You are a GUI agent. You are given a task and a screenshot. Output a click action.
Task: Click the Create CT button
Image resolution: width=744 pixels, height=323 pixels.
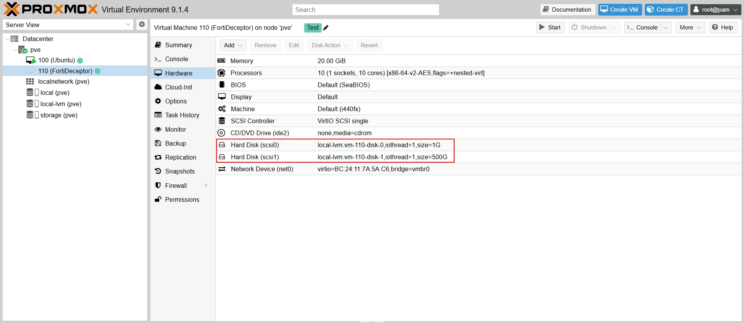coord(666,10)
